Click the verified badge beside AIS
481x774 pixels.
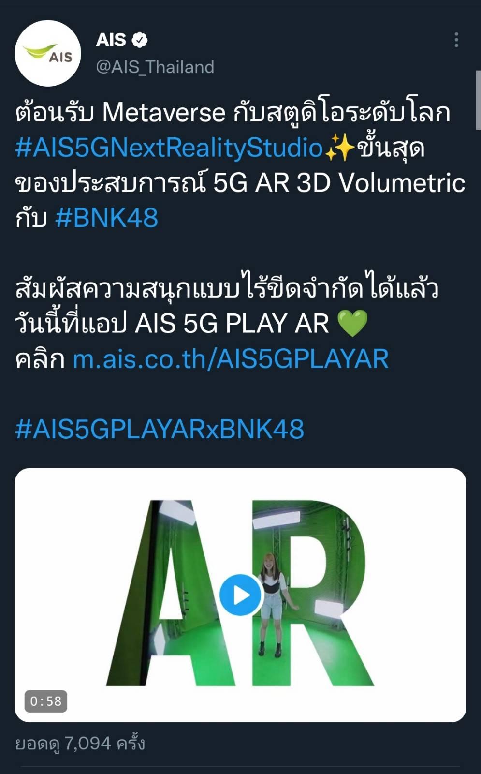click(140, 40)
